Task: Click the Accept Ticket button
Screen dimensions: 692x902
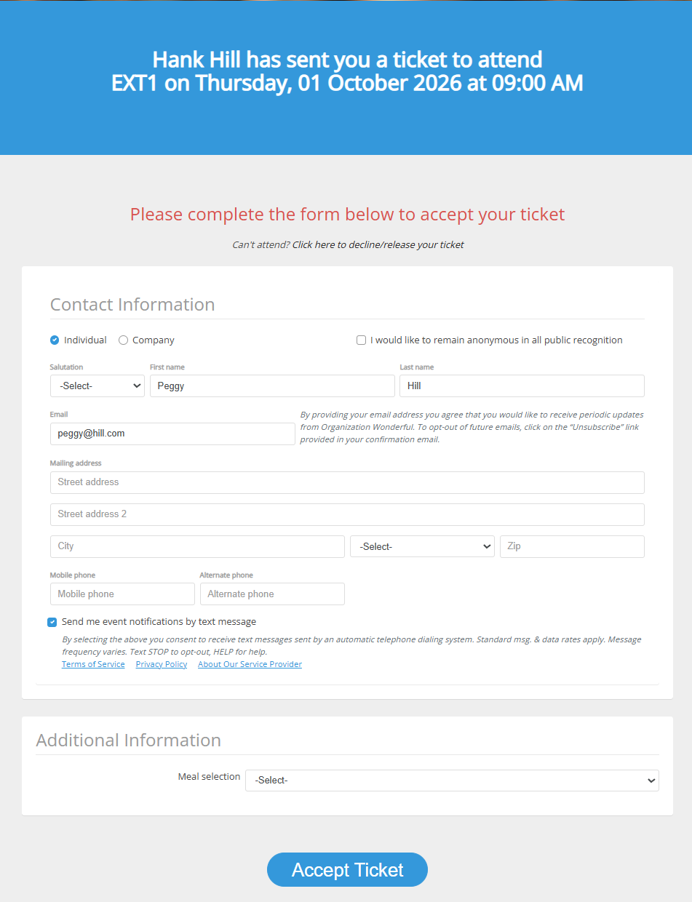Action: point(347,870)
